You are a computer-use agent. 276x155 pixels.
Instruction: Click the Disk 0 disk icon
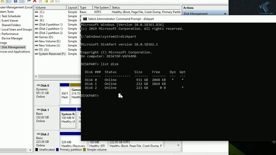pyautogui.click(x=38, y=85)
